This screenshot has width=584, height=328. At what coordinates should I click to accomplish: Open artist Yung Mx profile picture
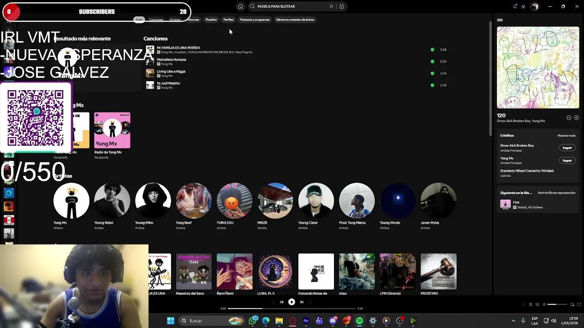[71, 201]
